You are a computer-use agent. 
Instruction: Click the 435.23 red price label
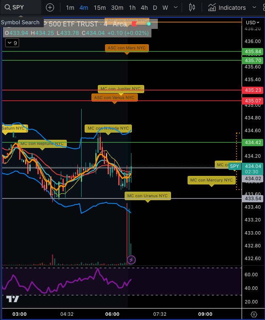pos(253,90)
